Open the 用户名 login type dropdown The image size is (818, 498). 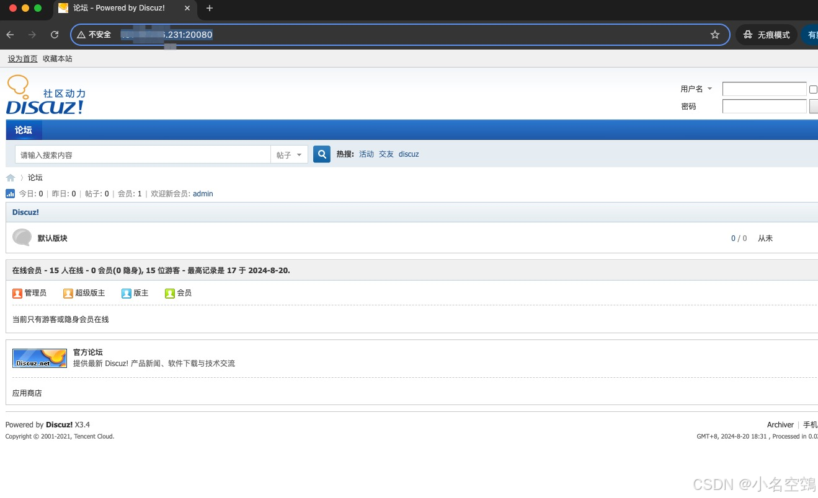(x=696, y=89)
